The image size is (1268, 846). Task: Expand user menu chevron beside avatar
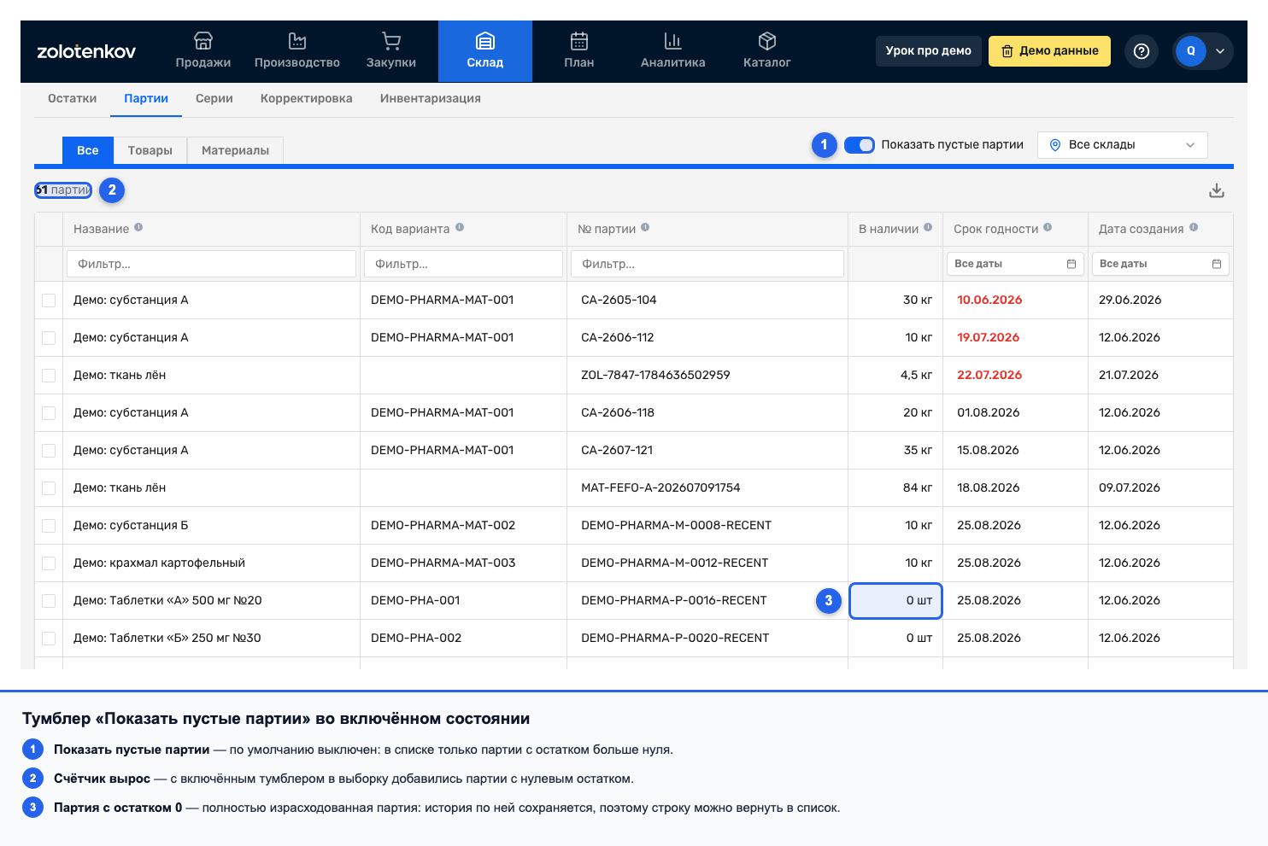click(1220, 51)
